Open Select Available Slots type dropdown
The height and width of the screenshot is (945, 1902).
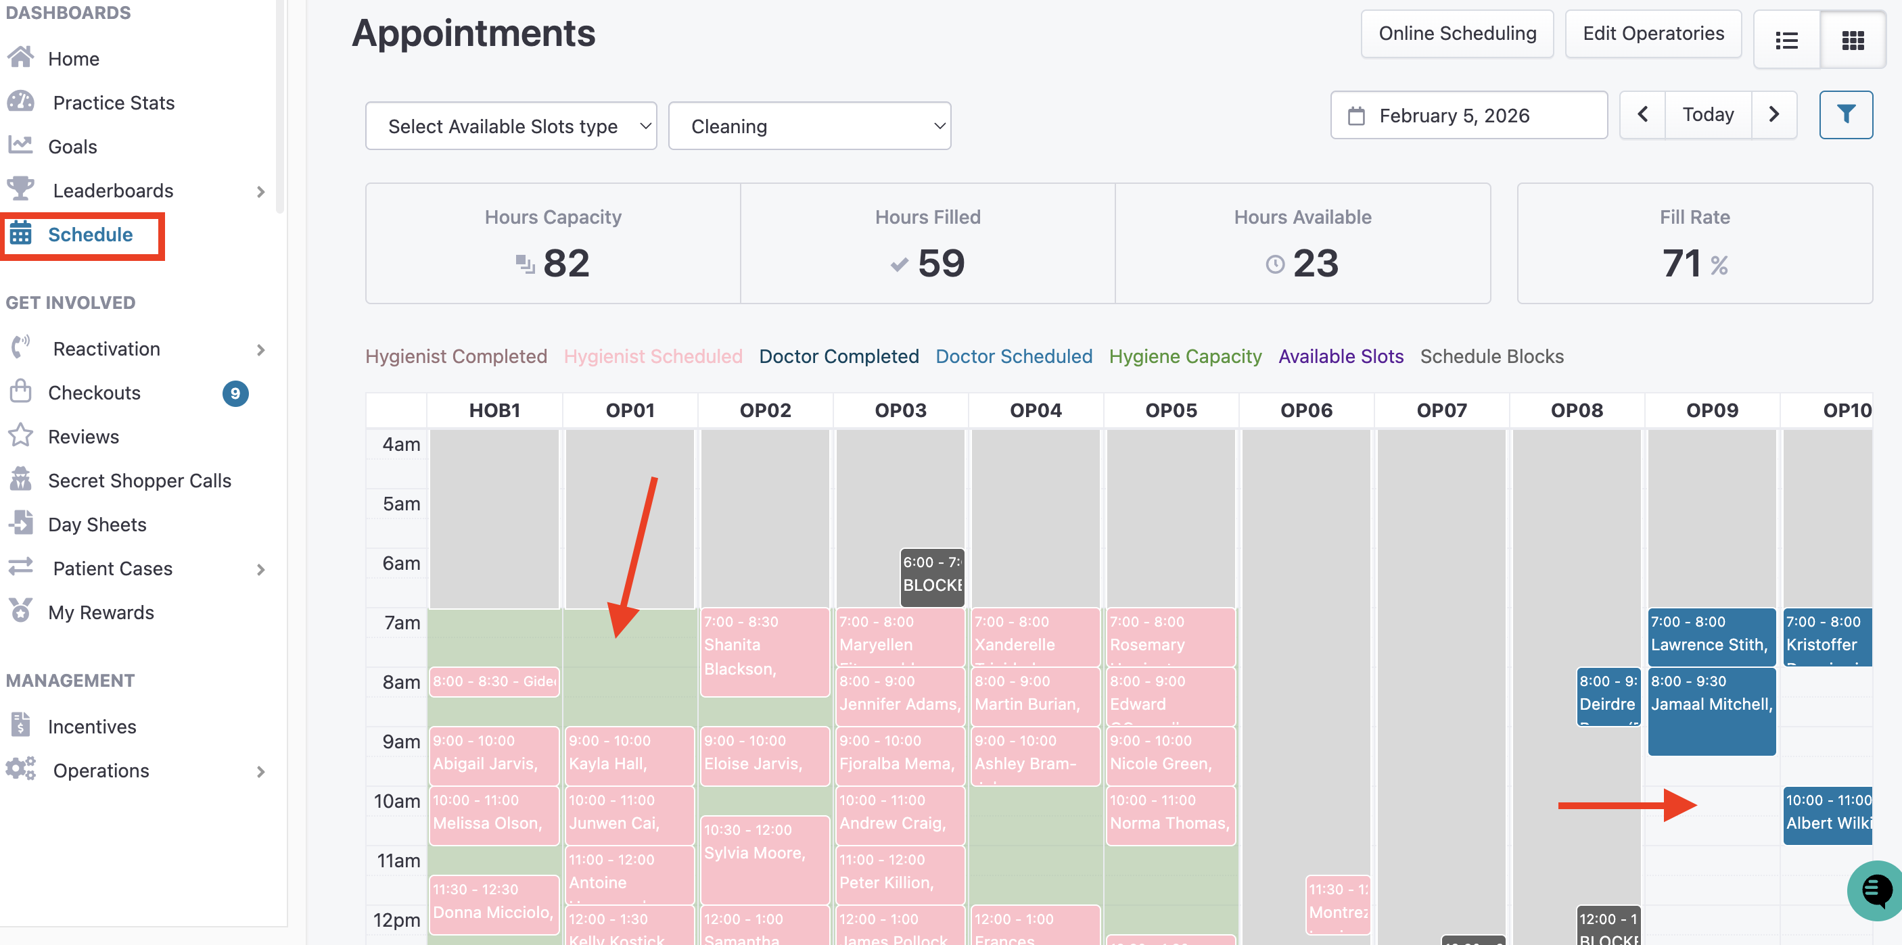point(511,126)
